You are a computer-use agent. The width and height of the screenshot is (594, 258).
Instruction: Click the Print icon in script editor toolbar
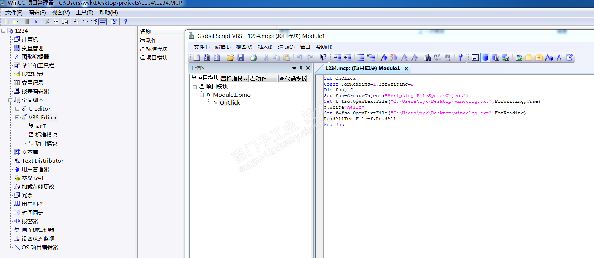point(253,57)
